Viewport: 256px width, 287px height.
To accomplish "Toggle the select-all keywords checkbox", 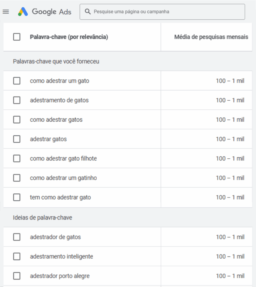I will pos(17,37).
